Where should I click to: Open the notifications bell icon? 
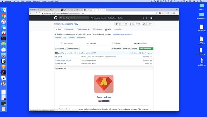143,18
